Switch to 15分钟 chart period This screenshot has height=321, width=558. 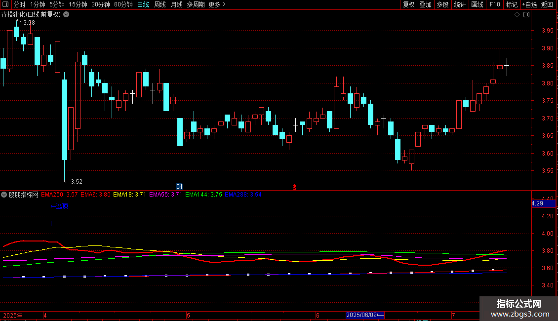tap(78, 4)
